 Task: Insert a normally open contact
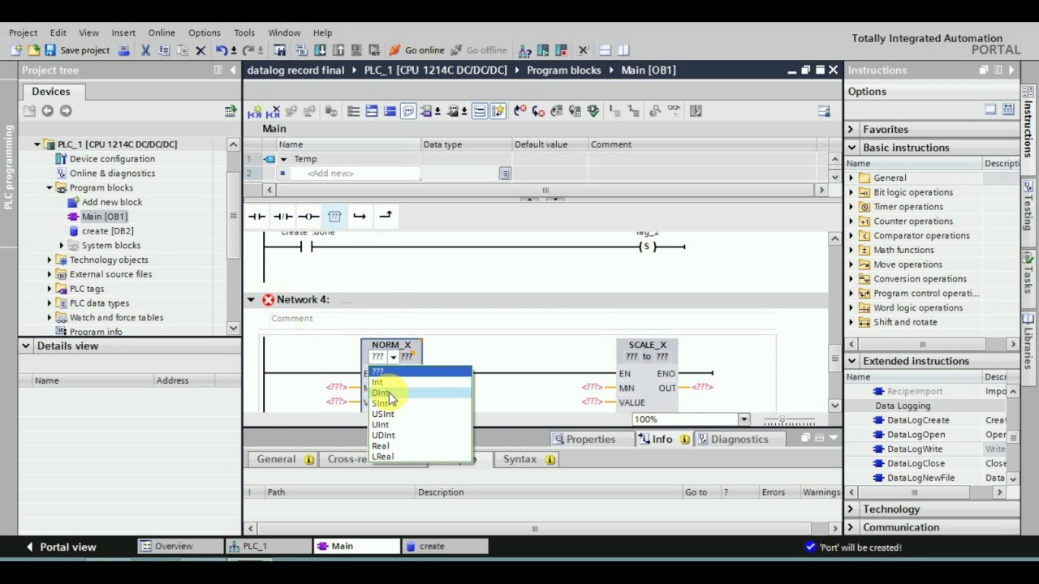pyautogui.click(x=257, y=216)
